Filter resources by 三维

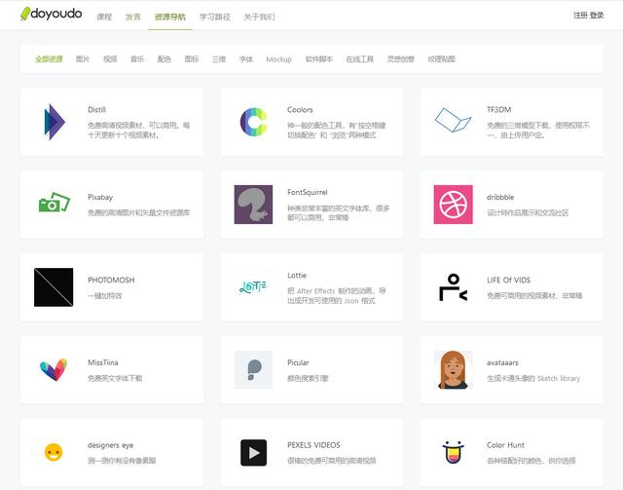tap(218, 58)
